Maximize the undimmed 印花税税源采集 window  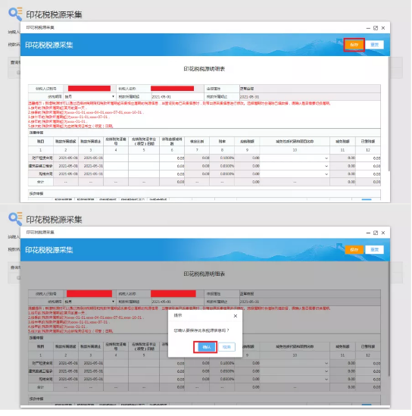(376, 28)
